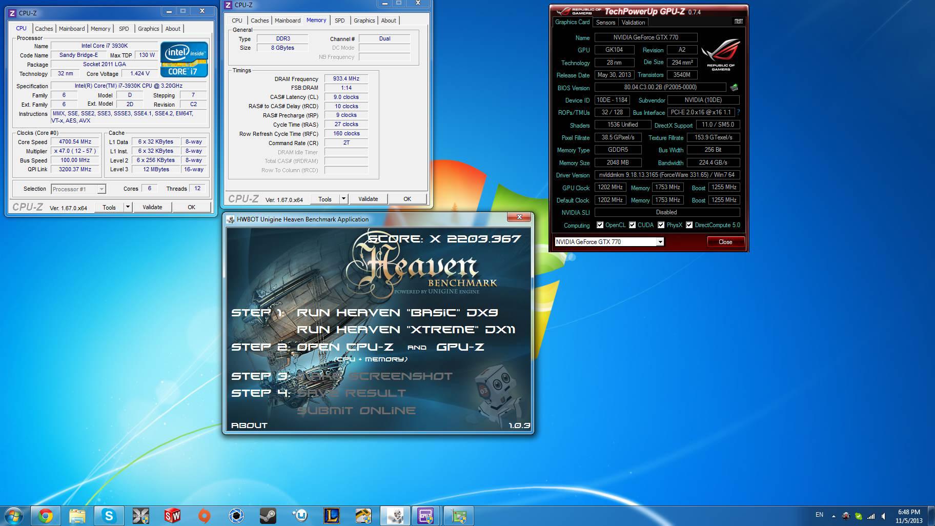Open Steam from the taskbar
Image resolution: width=935 pixels, height=526 pixels.
pyautogui.click(x=268, y=515)
